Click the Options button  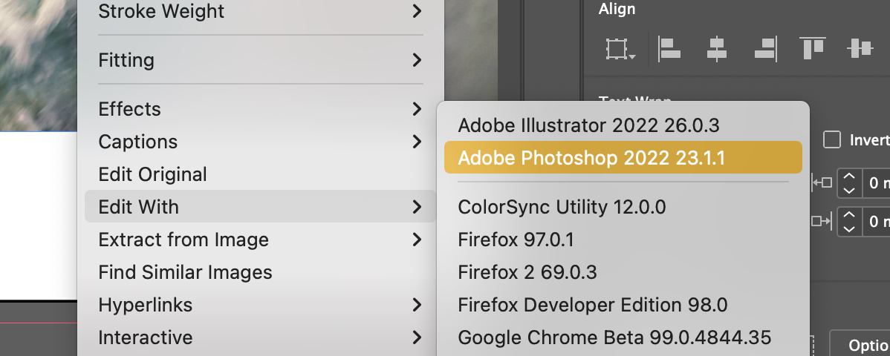point(860,343)
